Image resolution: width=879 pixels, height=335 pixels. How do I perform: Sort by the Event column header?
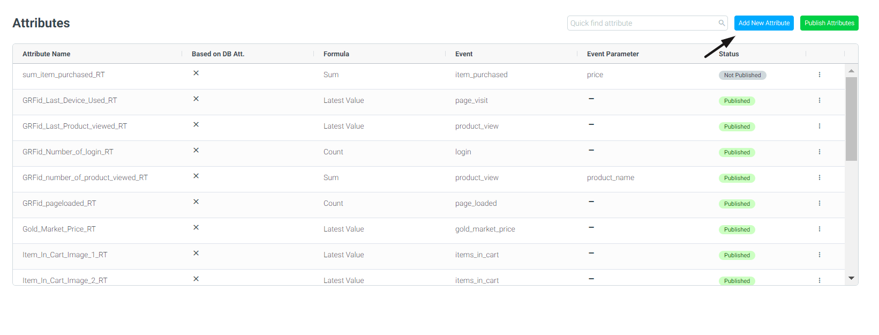point(464,54)
